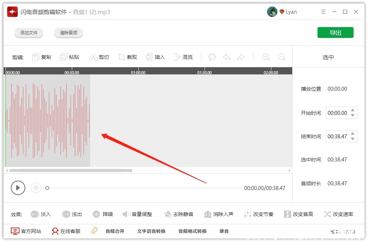
Task: Click the 添加文件 add file button
Action: [x=29, y=33]
